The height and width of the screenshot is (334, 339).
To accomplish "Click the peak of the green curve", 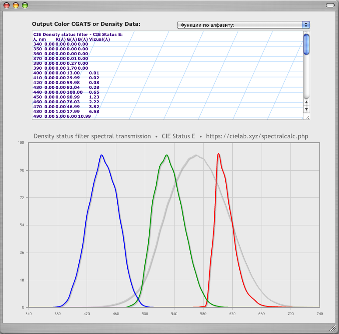I will pyautogui.click(x=167, y=155).
